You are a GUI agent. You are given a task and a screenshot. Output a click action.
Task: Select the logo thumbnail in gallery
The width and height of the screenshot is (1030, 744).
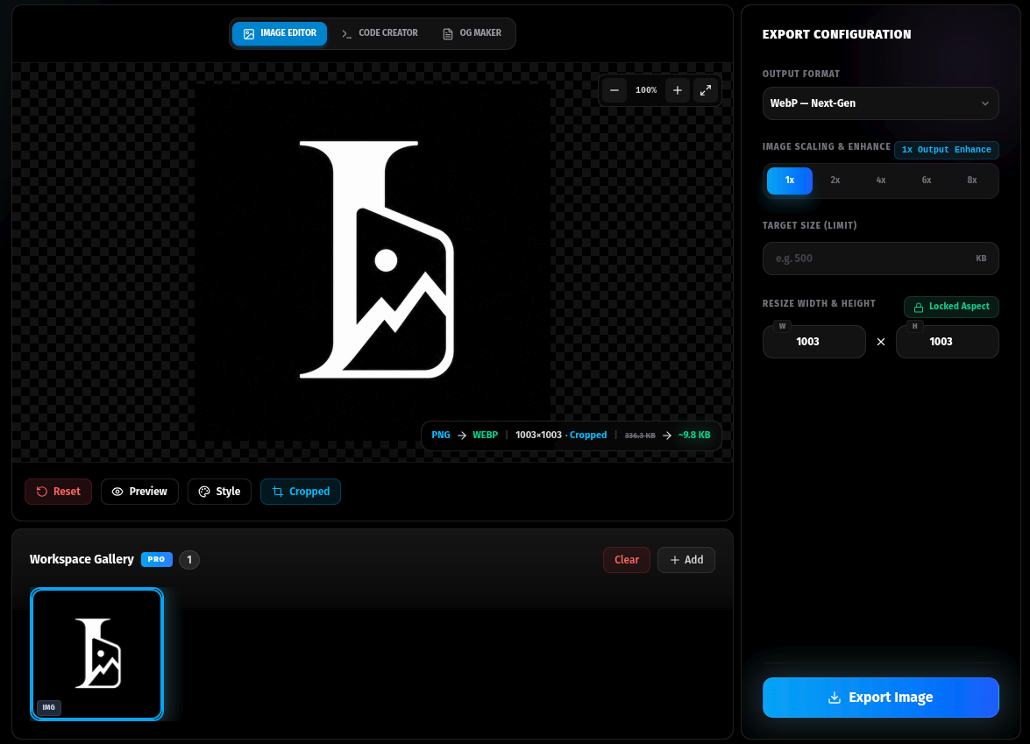[96, 654]
